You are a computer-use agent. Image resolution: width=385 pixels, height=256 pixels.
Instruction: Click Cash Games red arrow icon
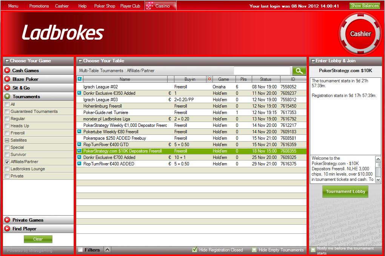8,71
